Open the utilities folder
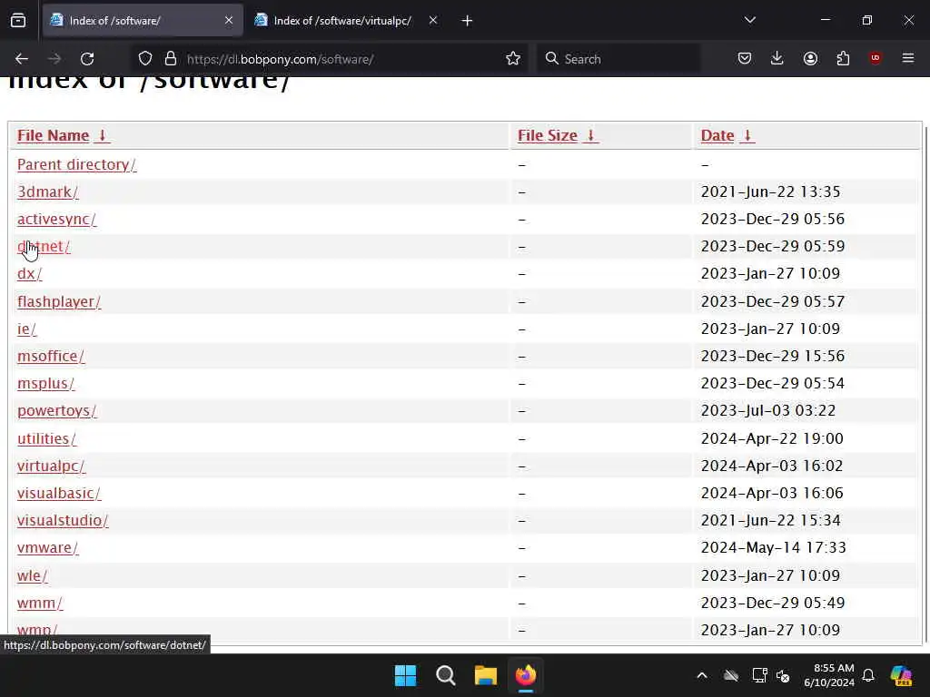930x697 pixels. click(x=47, y=438)
